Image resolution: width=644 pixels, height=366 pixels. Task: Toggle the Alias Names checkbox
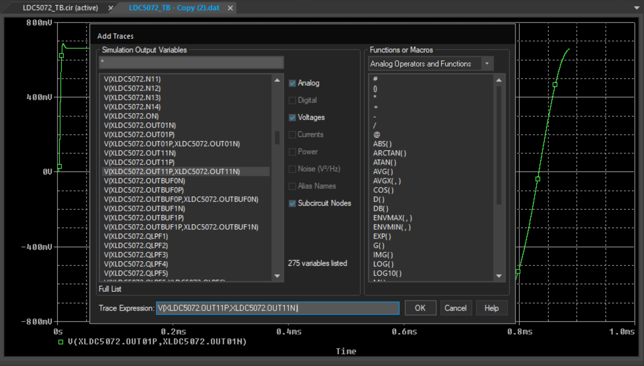(x=292, y=186)
